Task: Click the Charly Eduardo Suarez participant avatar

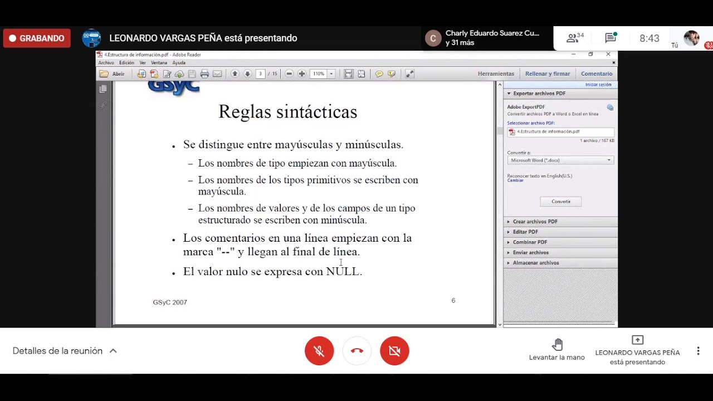Action: [x=433, y=38]
